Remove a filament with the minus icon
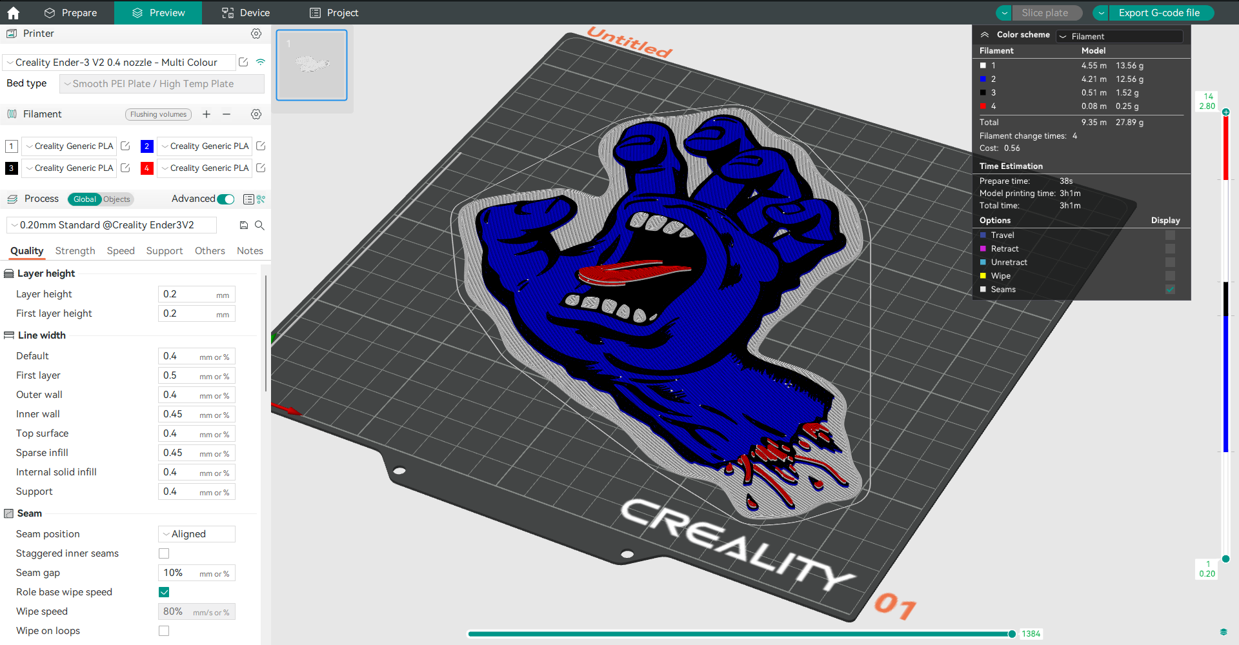Screen dimensions: 1239x645 click(227, 114)
